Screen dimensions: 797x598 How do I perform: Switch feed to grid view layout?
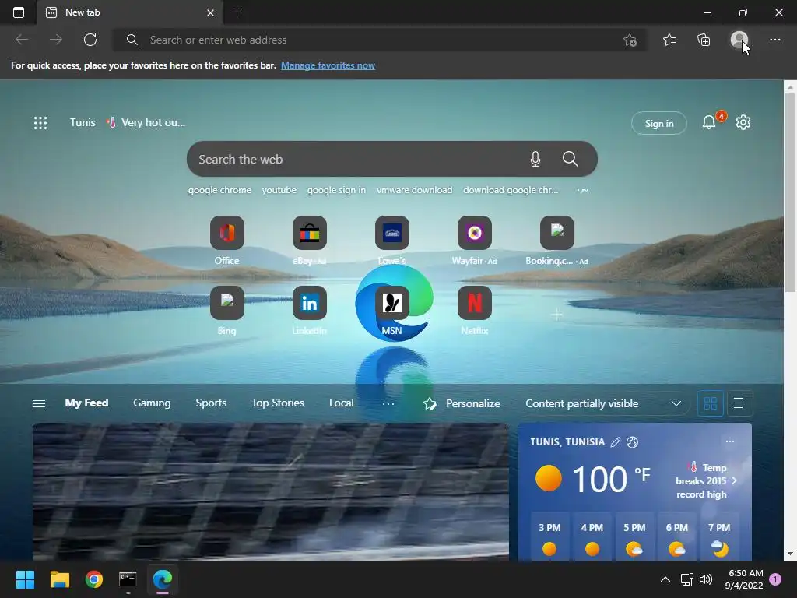(x=710, y=404)
